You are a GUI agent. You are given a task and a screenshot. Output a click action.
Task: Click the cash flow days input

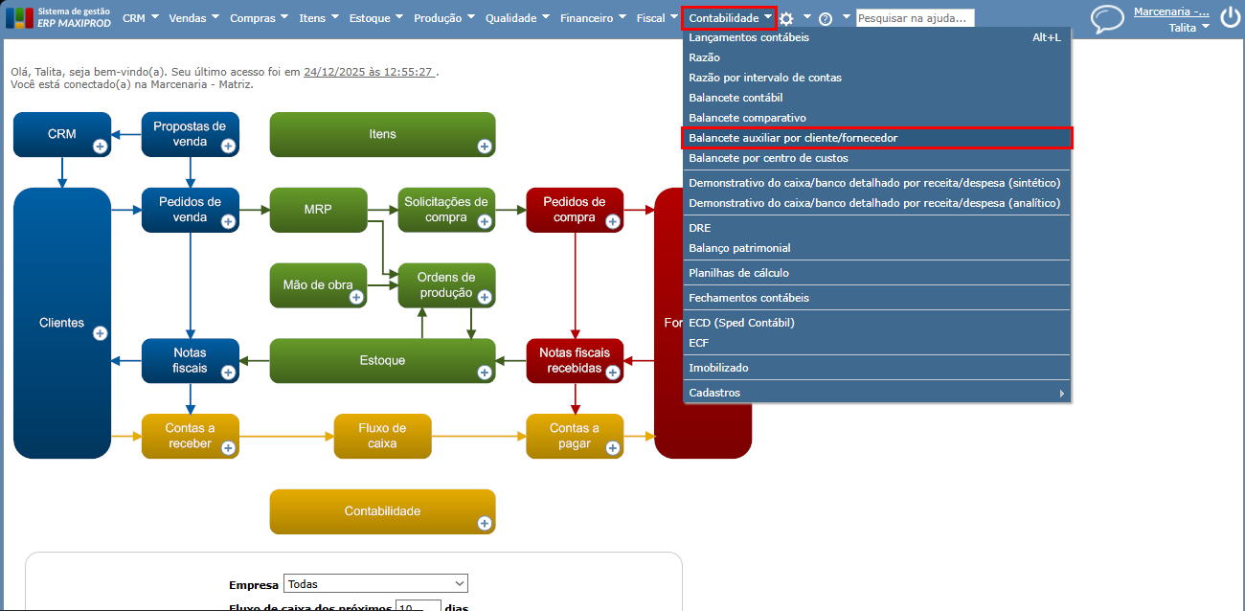point(419,606)
